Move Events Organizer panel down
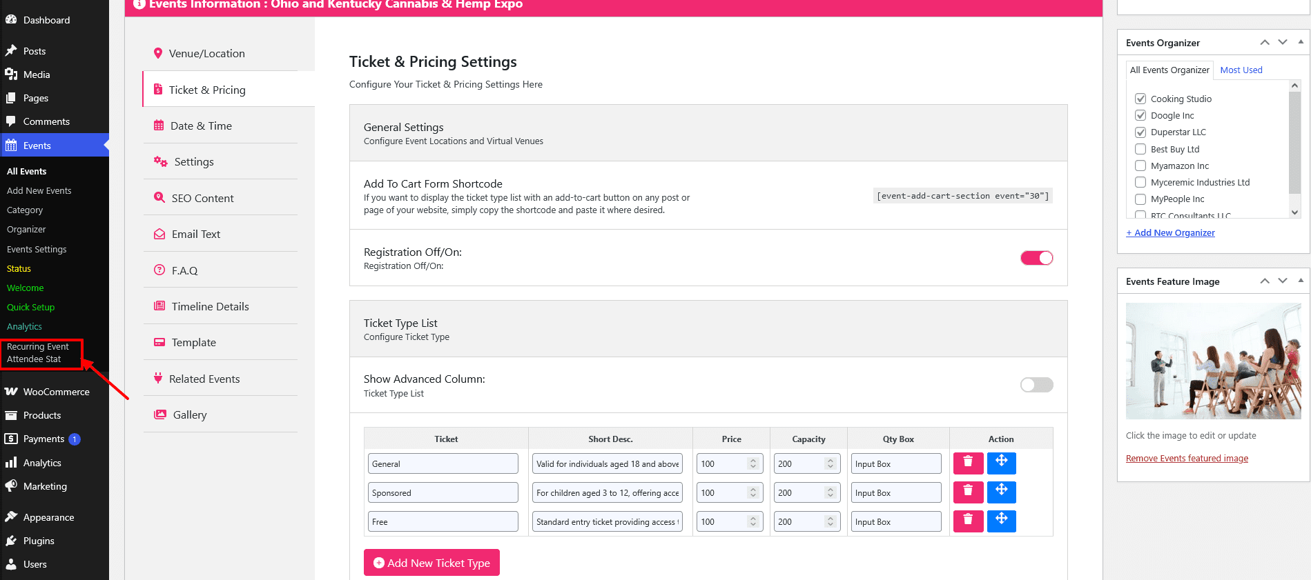 click(1283, 42)
